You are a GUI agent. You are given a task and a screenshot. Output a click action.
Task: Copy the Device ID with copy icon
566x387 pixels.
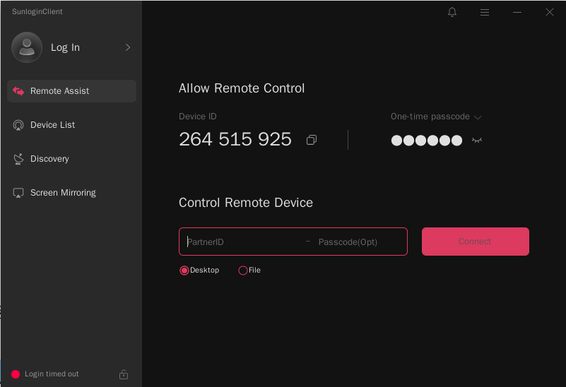point(312,140)
